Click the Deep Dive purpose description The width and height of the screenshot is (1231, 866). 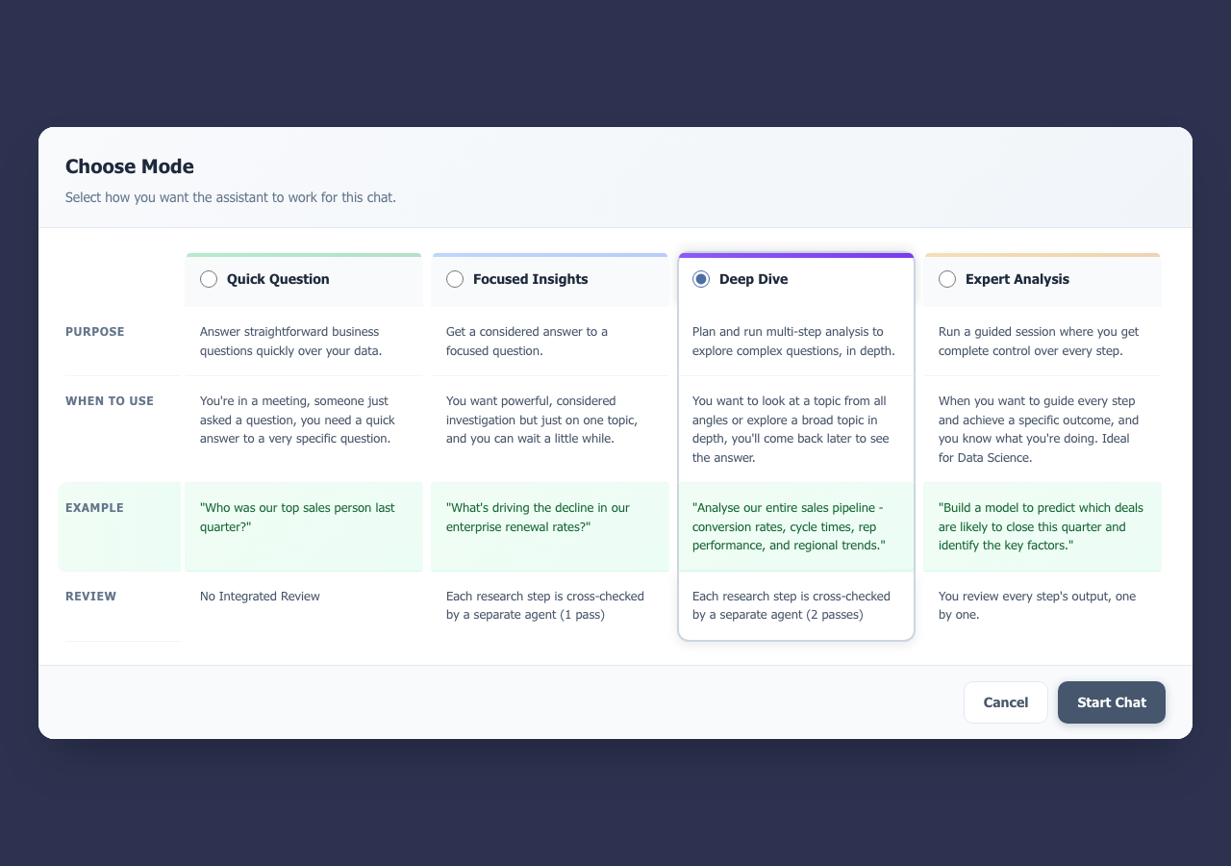[793, 342]
